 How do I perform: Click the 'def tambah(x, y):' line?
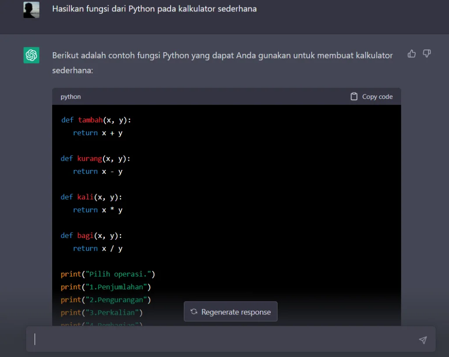click(96, 120)
